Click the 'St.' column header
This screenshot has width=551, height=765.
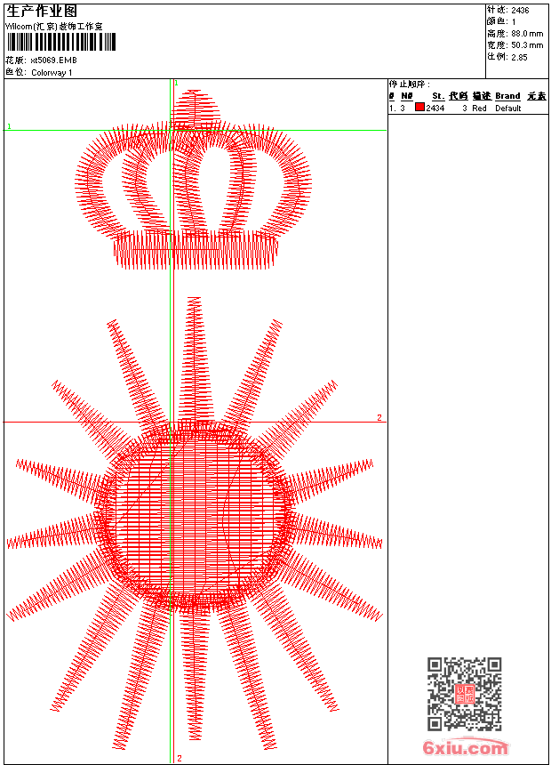point(438,96)
